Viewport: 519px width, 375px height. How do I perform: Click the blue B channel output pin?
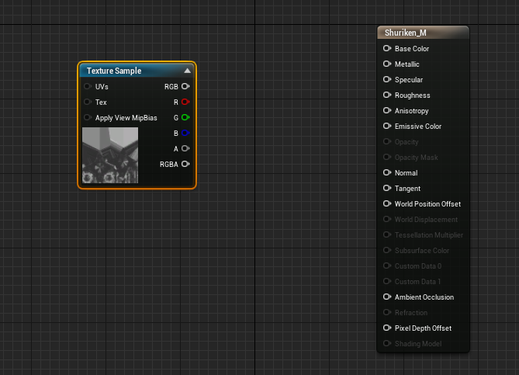tap(185, 134)
